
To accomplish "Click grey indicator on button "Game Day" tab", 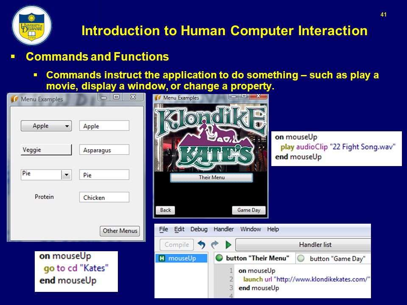I will click(x=301, y=258).
